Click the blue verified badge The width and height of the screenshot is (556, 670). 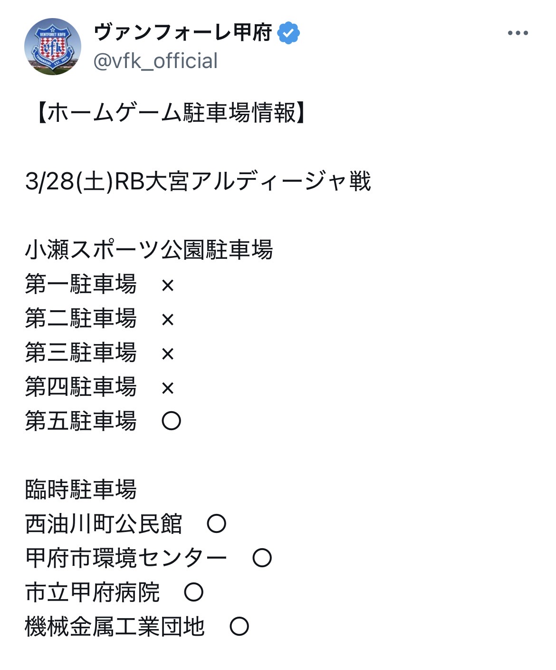click(x=288, y=33)
